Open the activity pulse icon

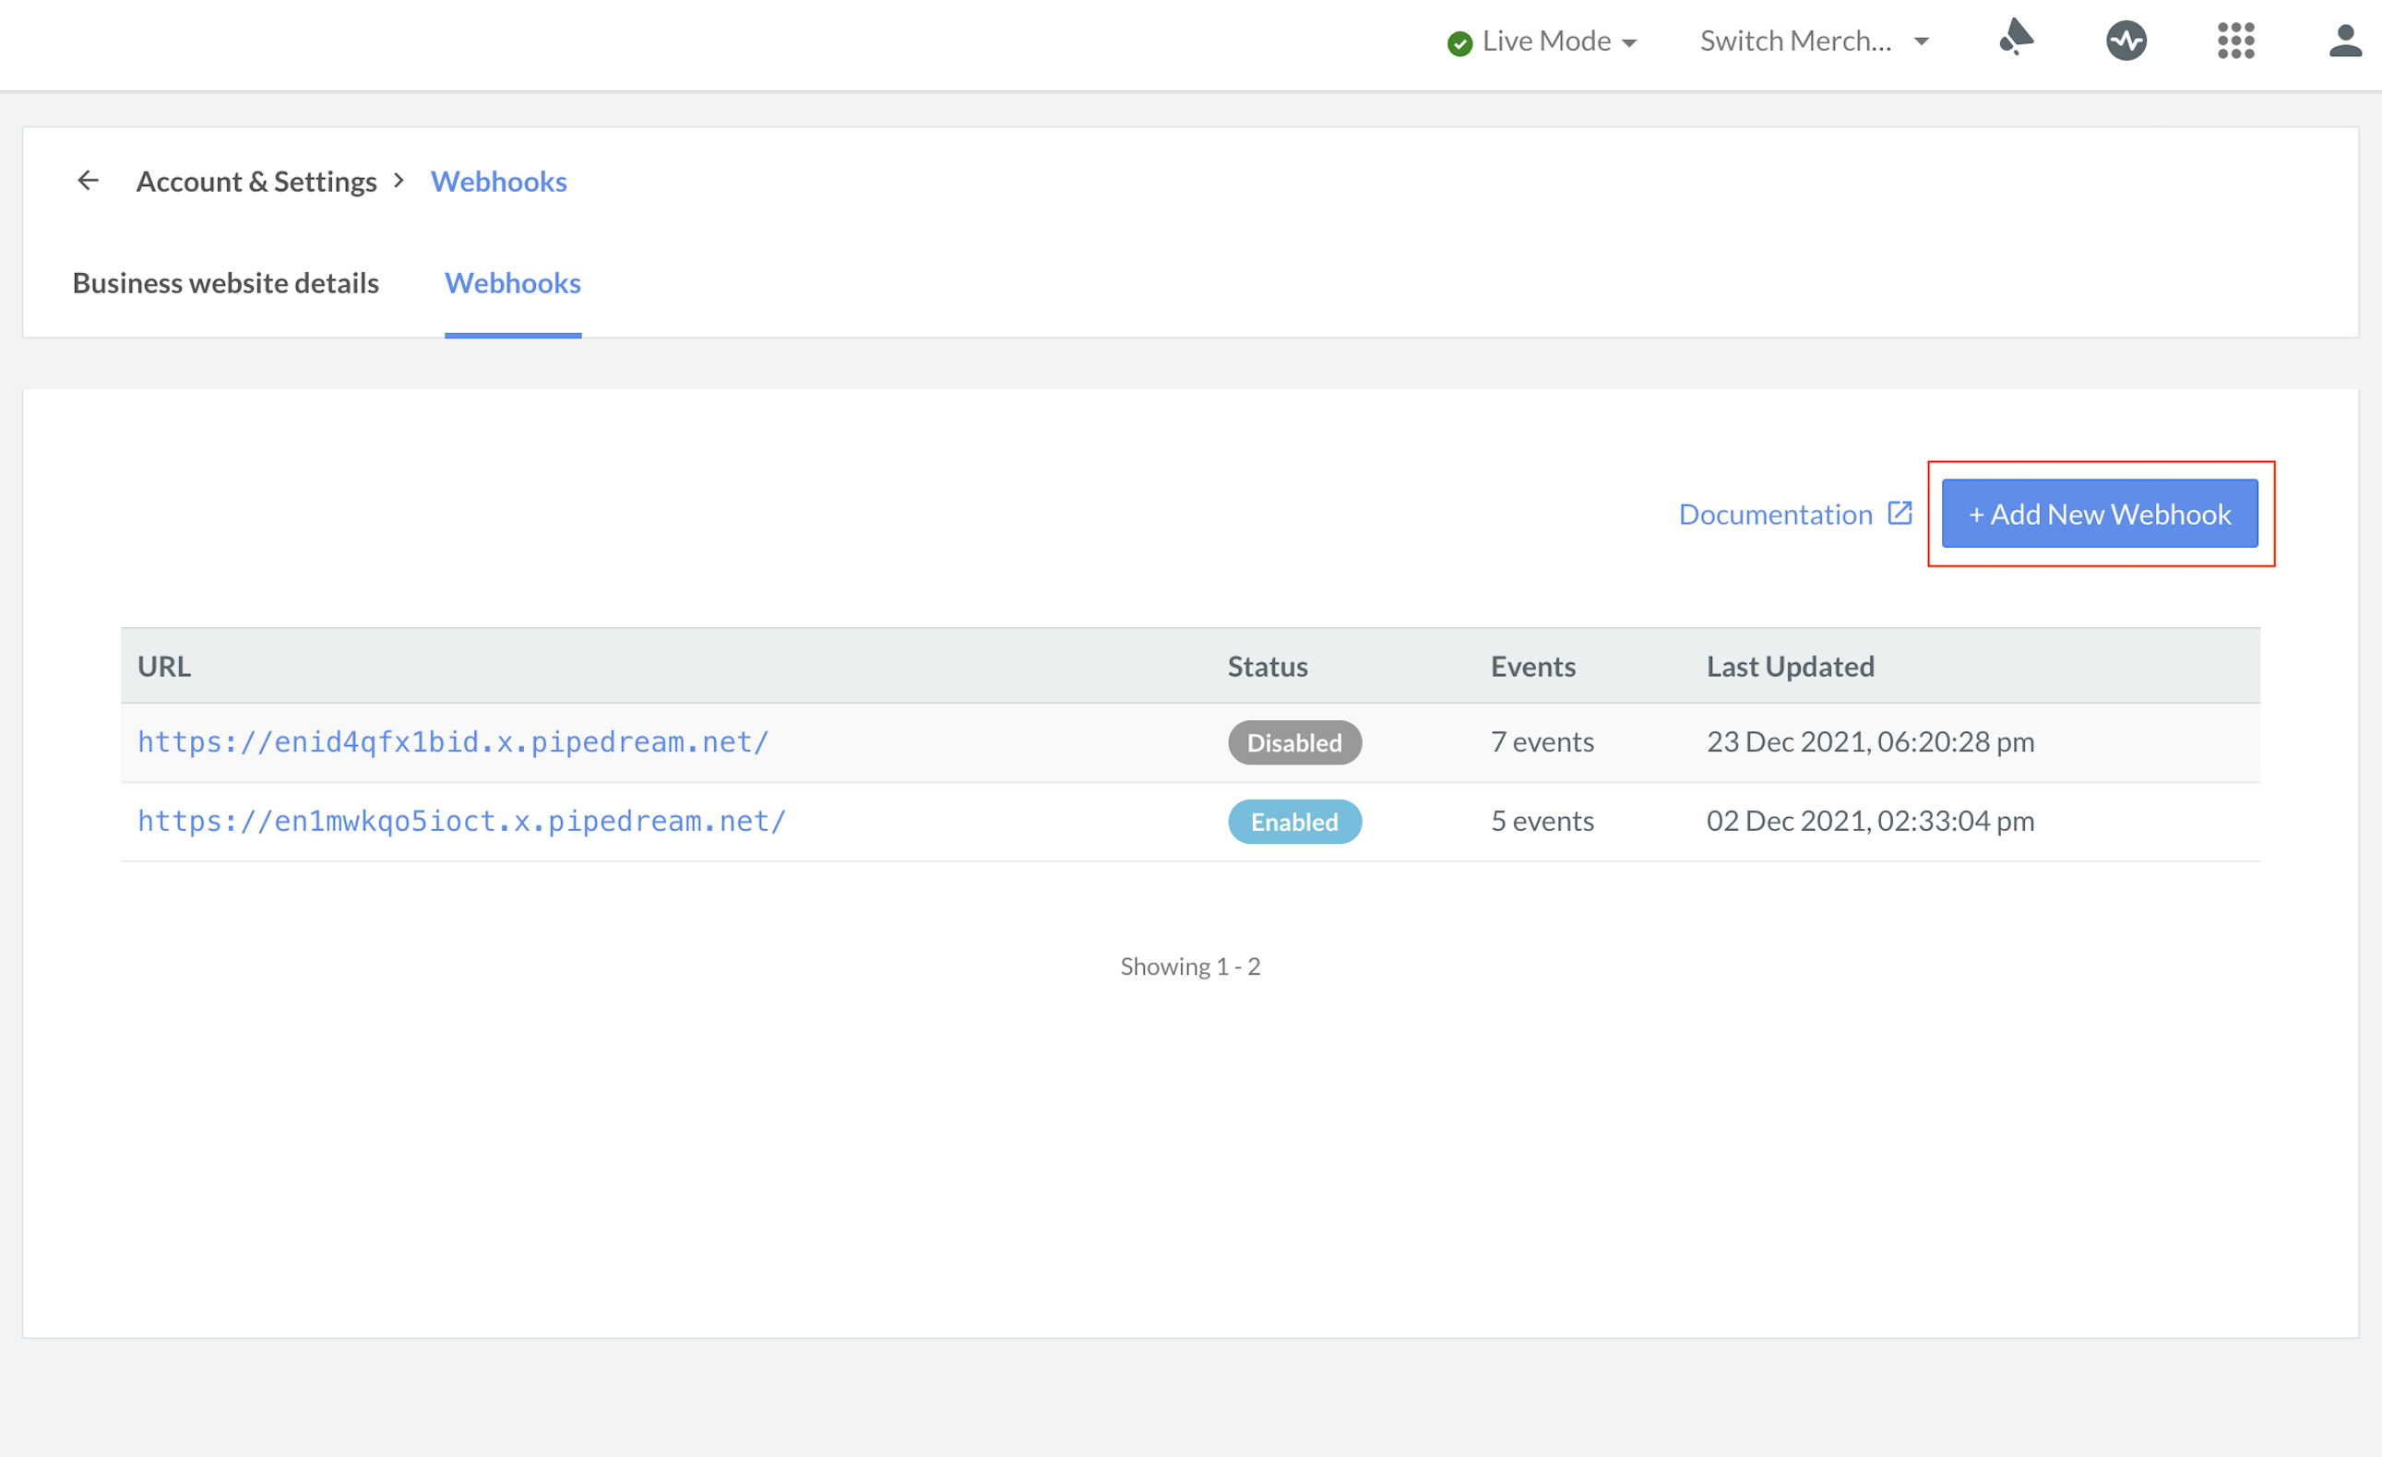(2126, 41)
